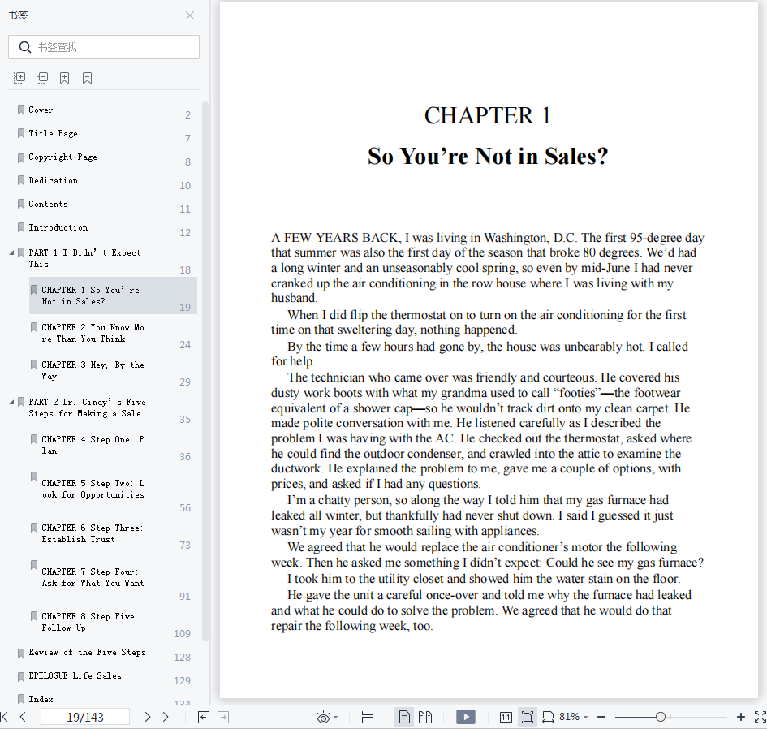The width and height of the screenshot is (767, 729).
Task: Click the delete bookmark icon
Action: tap(87, 78)
